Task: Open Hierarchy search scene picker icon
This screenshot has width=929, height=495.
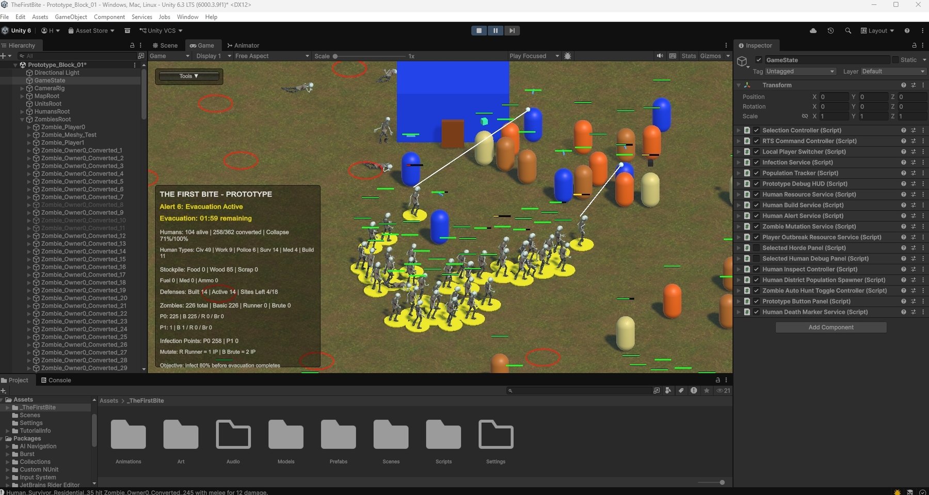Action: pos(141,56)
